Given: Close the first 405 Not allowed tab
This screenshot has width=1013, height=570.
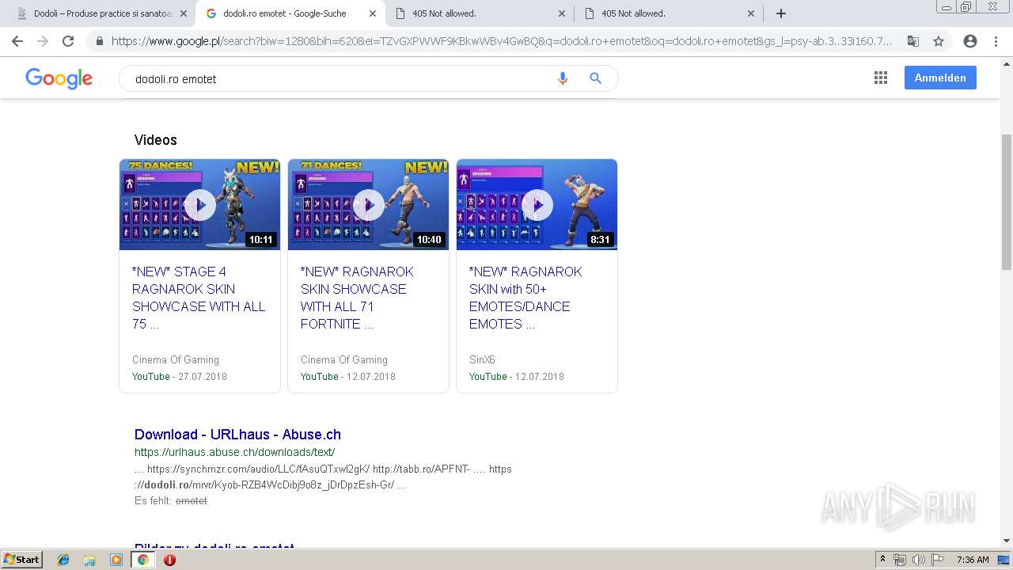Looking at the screenshot, I should 562,13.
